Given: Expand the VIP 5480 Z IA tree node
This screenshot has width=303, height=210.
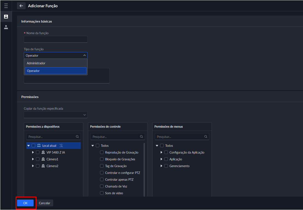Looking at the screenshot, I should point(33,152).
